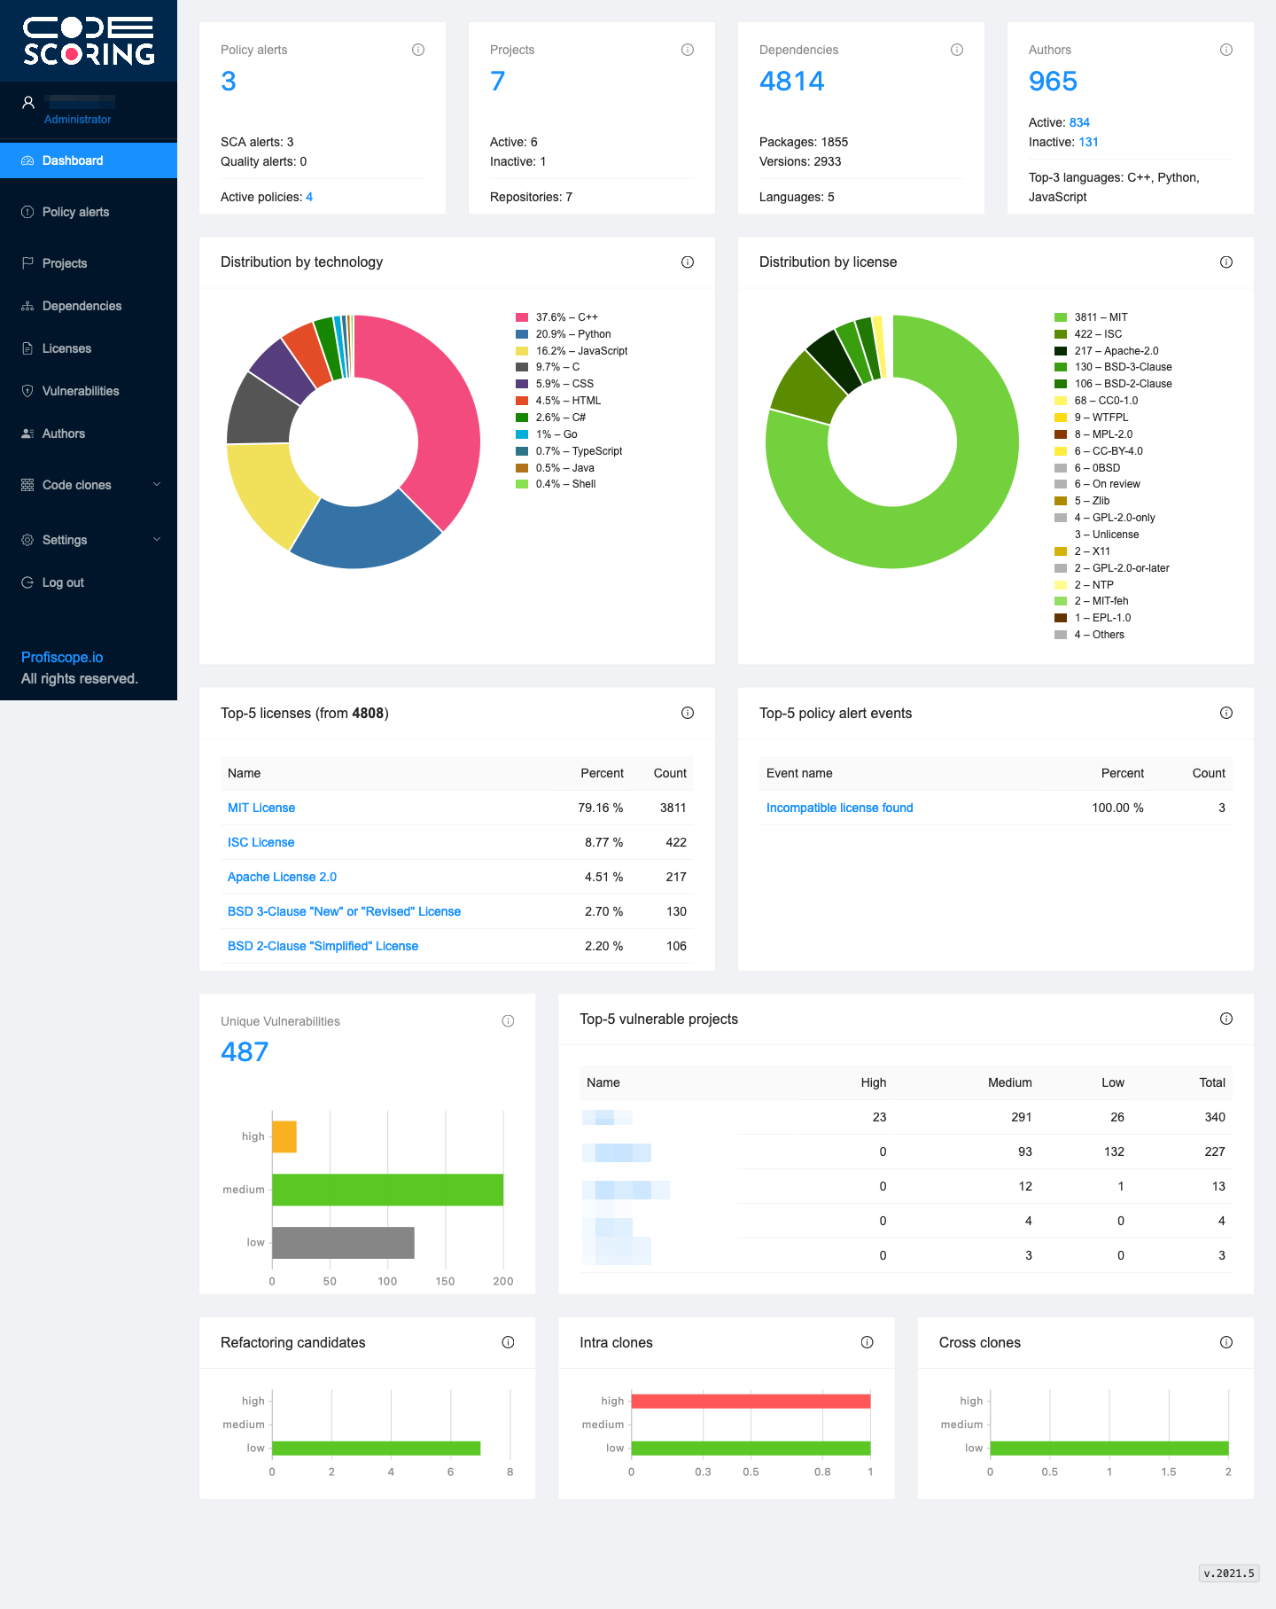Toggle the ISC license legend entry

[x=1088, y=334]
